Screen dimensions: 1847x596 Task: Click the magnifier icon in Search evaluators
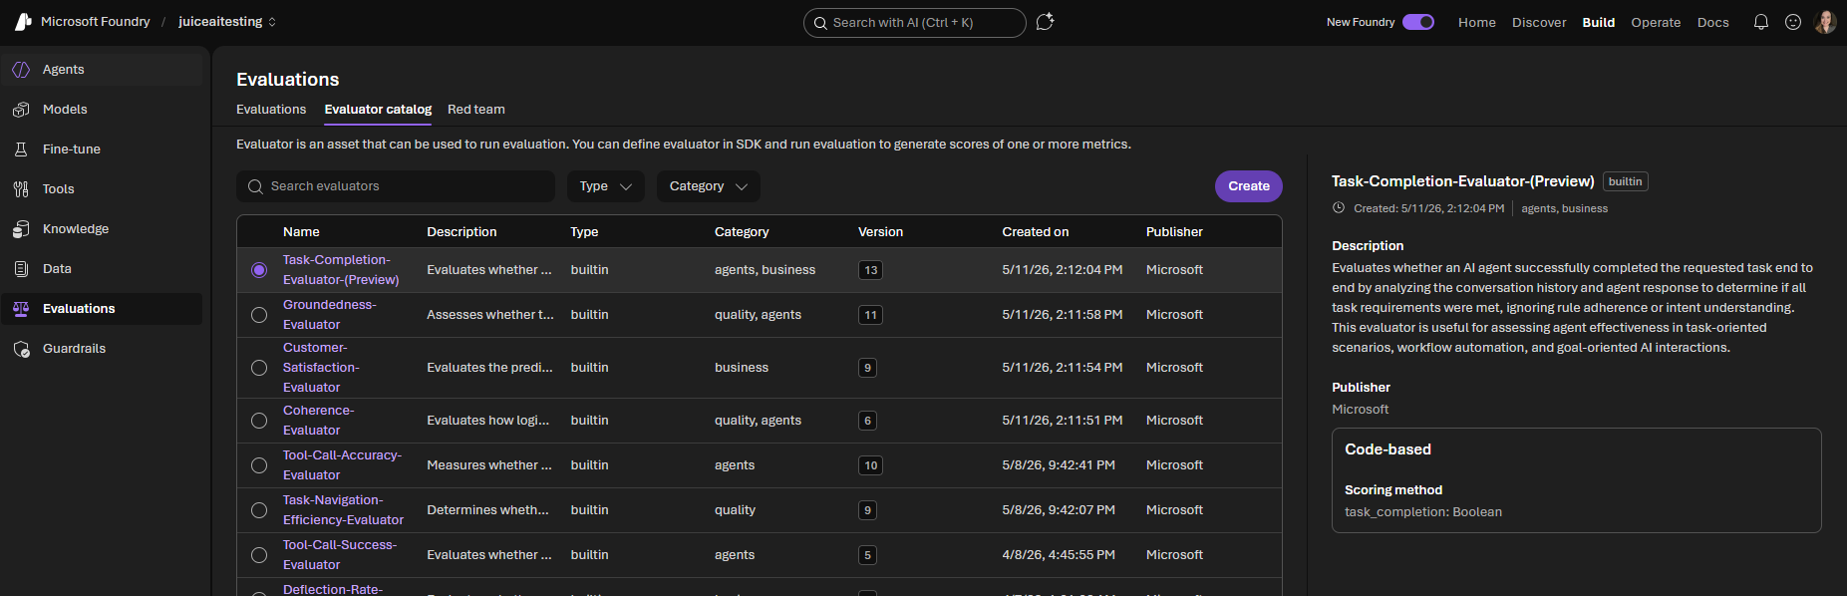pyautogui.click(x=256, y=186)
